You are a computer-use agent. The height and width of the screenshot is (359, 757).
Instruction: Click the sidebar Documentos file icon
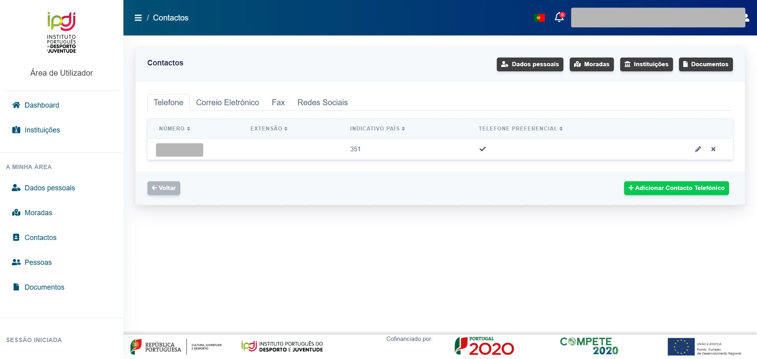[x=16, y=287]
